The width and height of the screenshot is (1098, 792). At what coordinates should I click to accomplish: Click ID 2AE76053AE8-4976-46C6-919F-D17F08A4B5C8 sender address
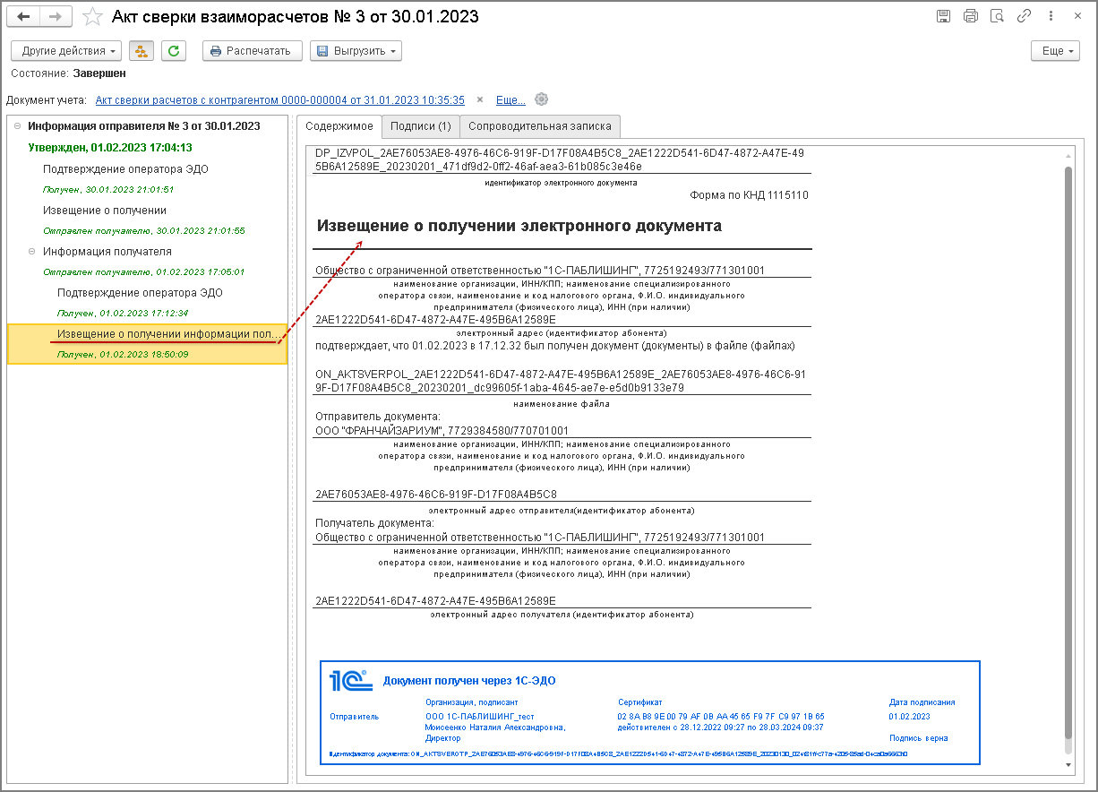(x=436, y=494)
